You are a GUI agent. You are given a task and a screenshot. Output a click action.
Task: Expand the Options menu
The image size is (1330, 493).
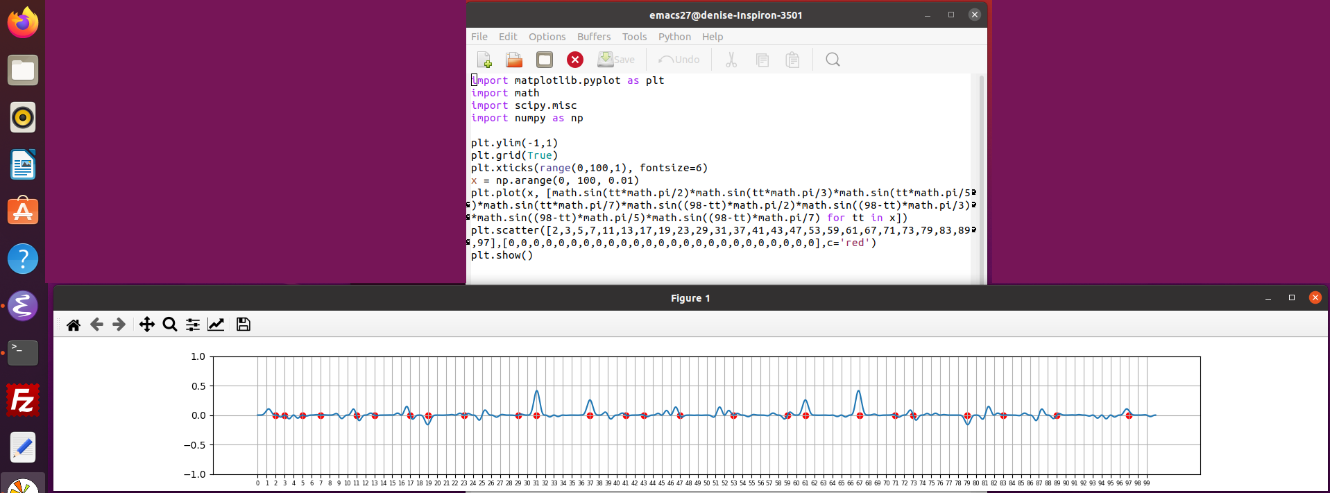[x=547, y=37]
